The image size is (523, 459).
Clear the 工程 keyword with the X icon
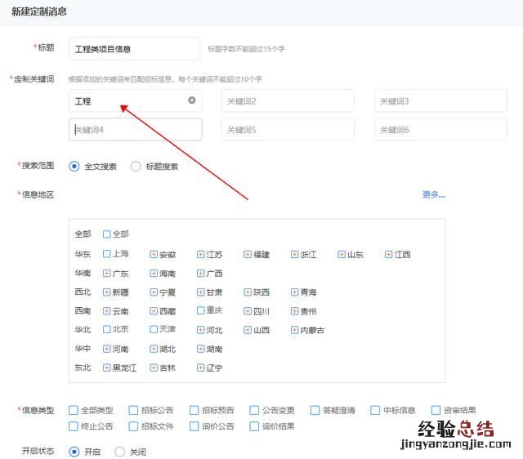[x=192, y=100]
